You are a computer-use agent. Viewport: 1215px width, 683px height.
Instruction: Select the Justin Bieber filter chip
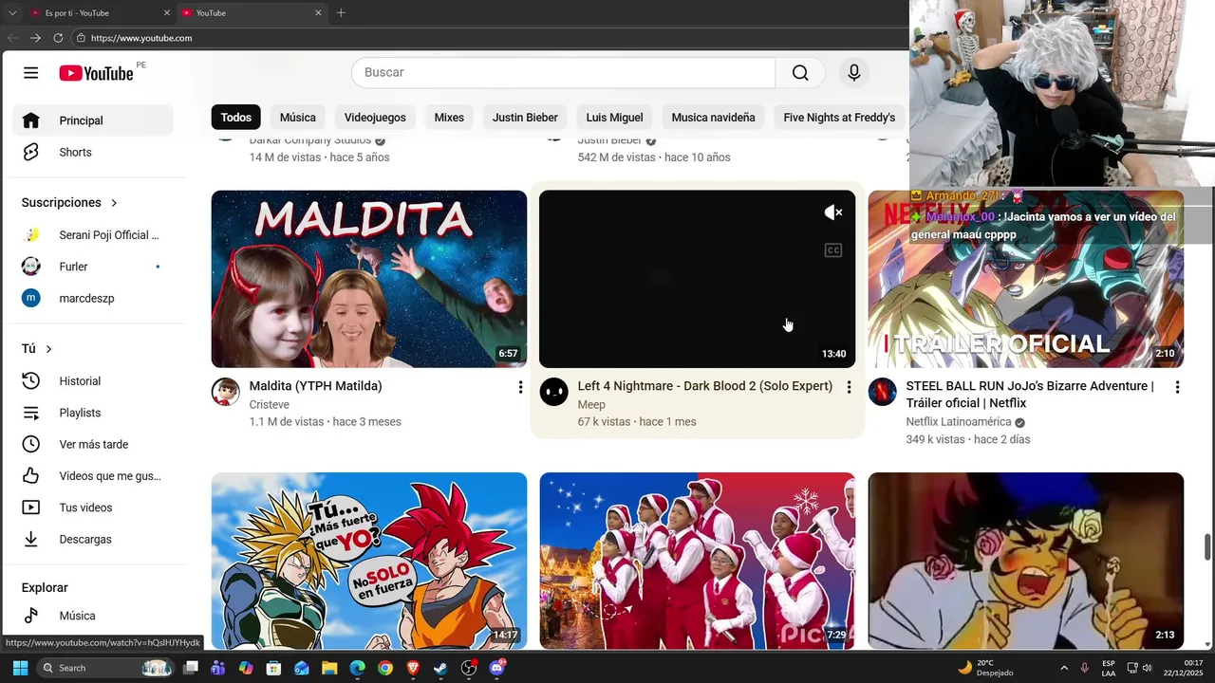coord(525,118)
